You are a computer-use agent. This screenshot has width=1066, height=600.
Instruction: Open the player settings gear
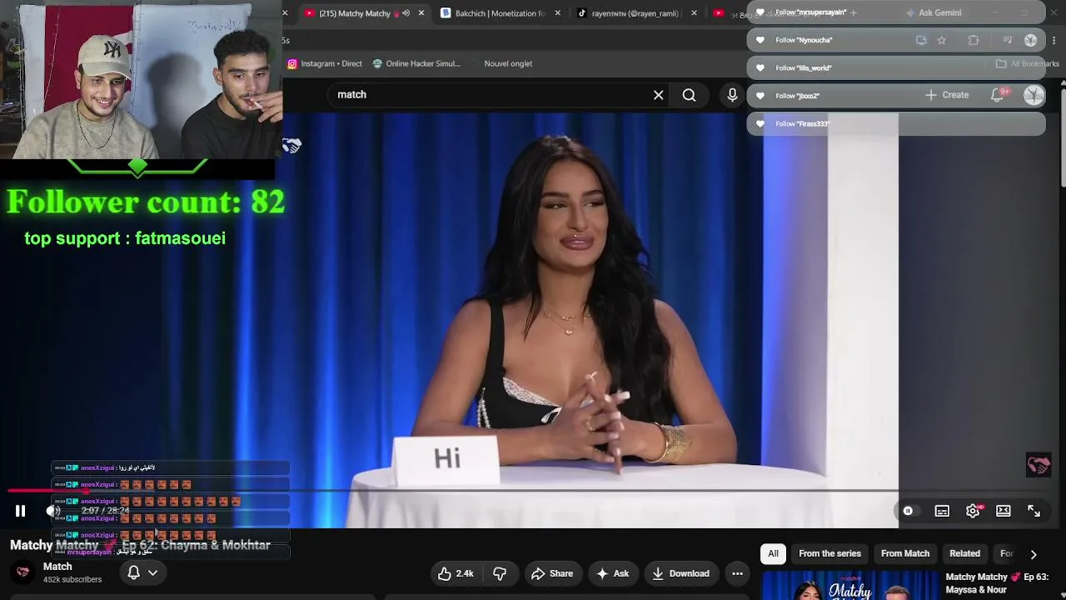point(973,511)
